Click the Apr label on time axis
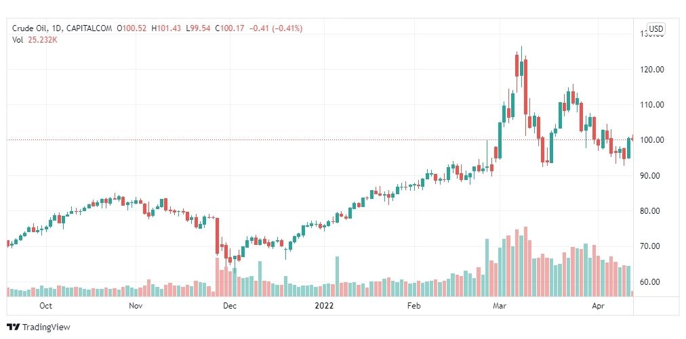The width and height of the screenshot is (686, 339). (598, 306)
